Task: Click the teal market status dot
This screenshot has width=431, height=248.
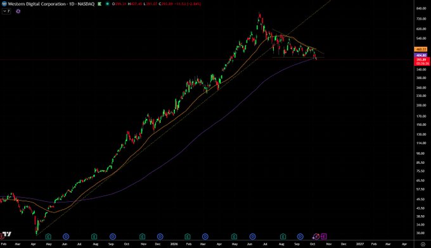Action: [x=108, y=4]
